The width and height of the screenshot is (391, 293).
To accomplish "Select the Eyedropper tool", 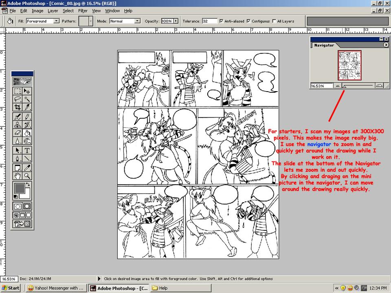I will (27, 168).
